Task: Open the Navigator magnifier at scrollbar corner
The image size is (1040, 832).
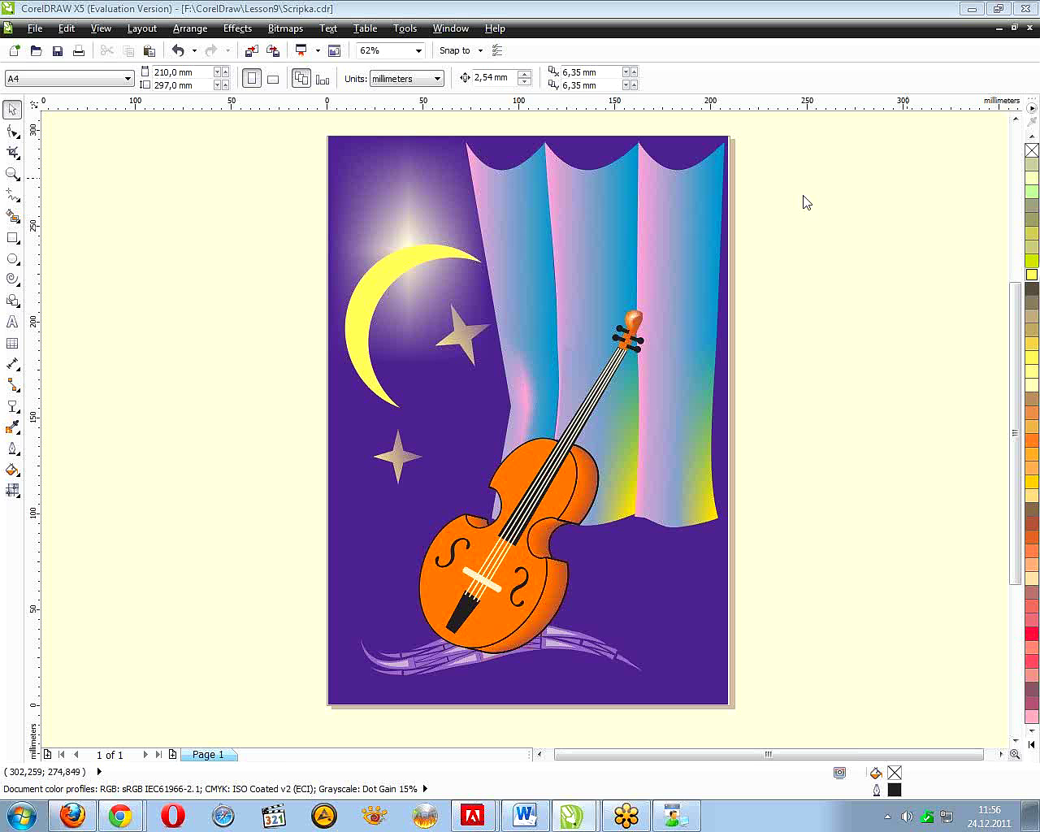Action: pyautogui.click(x=1015, y=755)
